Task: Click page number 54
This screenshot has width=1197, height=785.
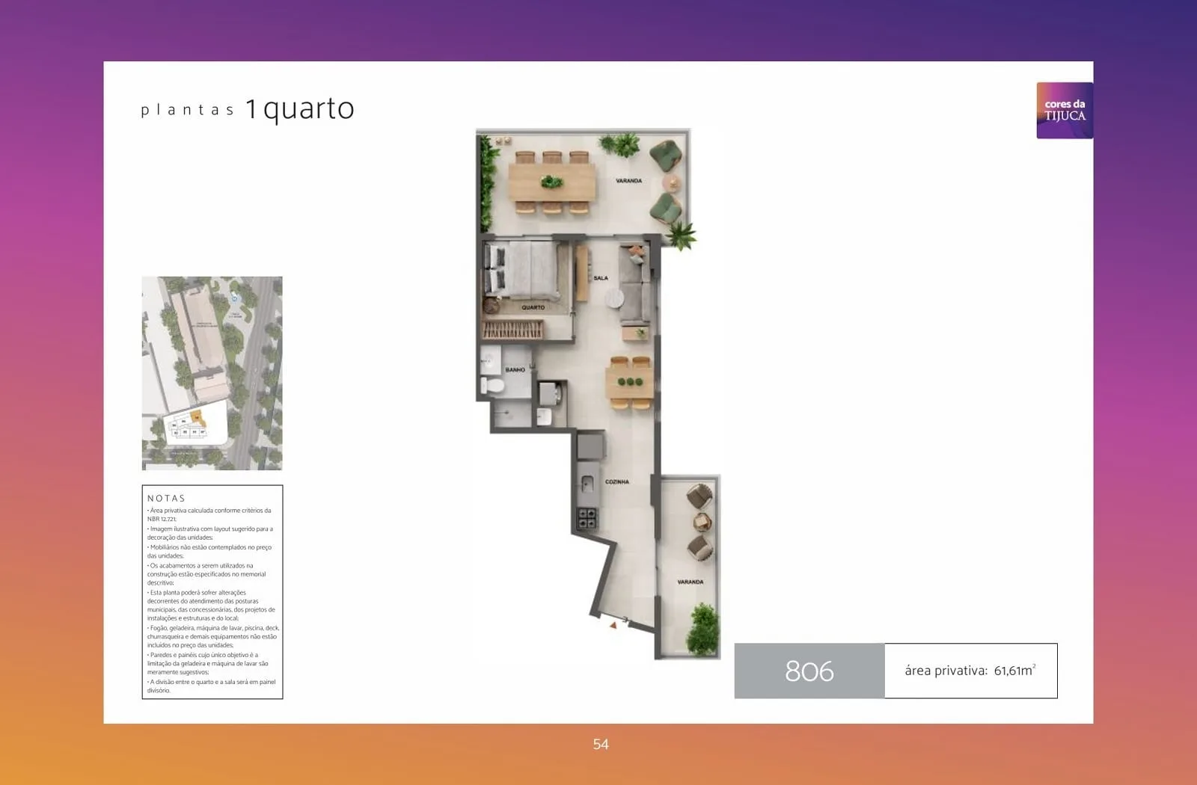Action: click(601, 744)
